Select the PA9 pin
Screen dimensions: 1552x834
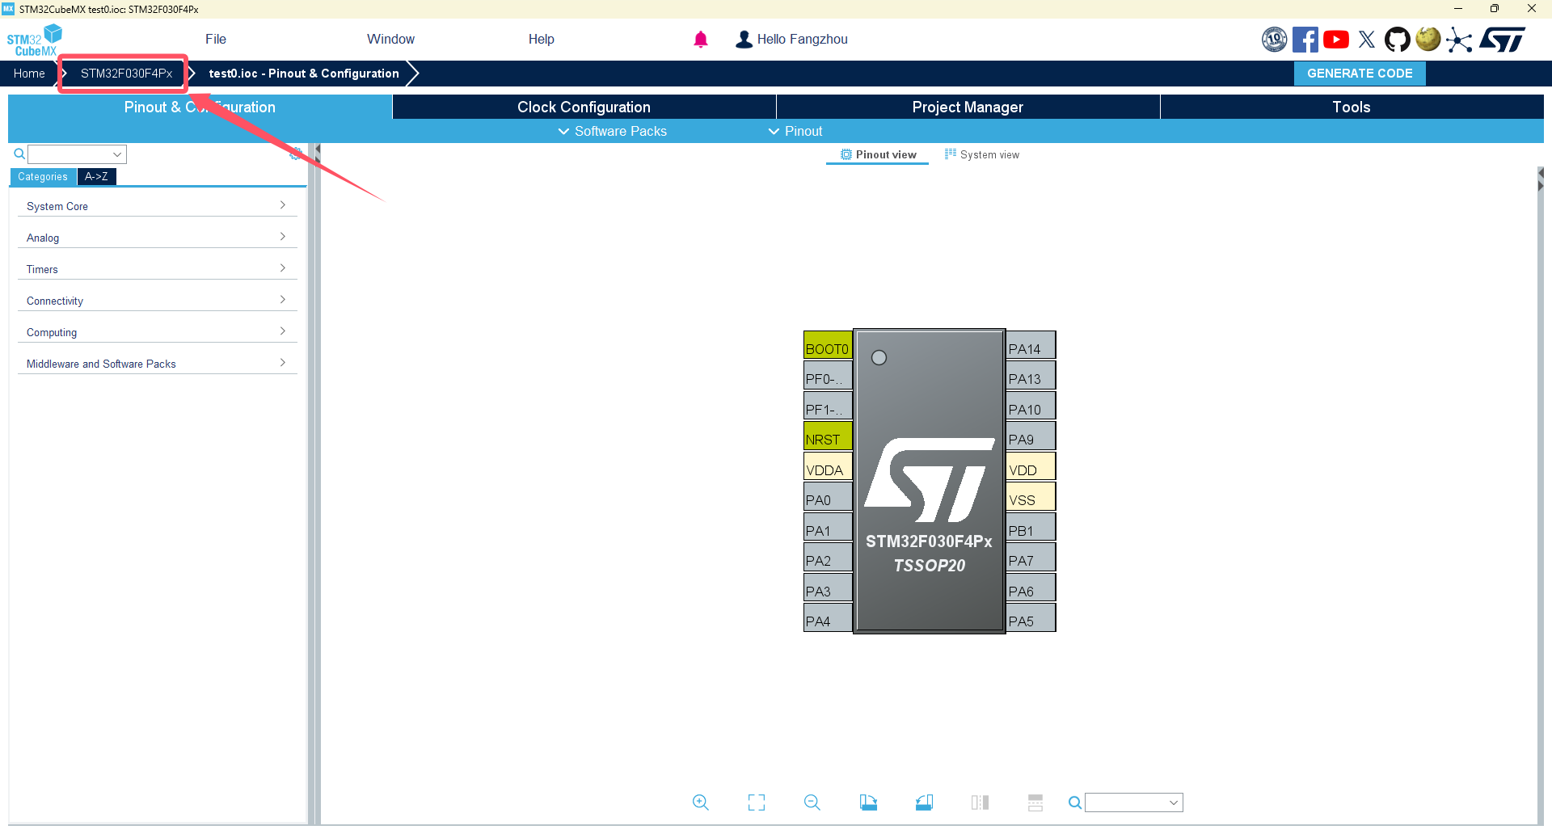coord(1031,436)
